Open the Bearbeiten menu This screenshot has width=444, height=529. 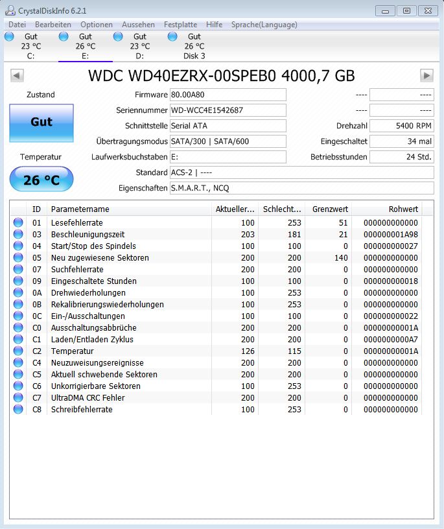click(53, 25)
